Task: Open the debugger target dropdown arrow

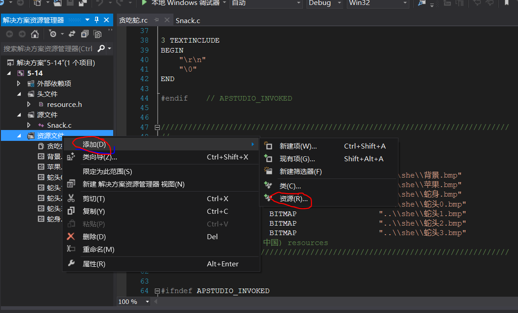Action: click(x=225, y=3)
